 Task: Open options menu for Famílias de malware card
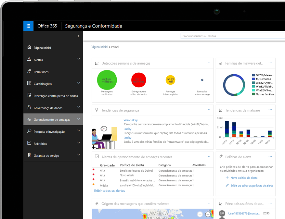[x=270, y=63]
